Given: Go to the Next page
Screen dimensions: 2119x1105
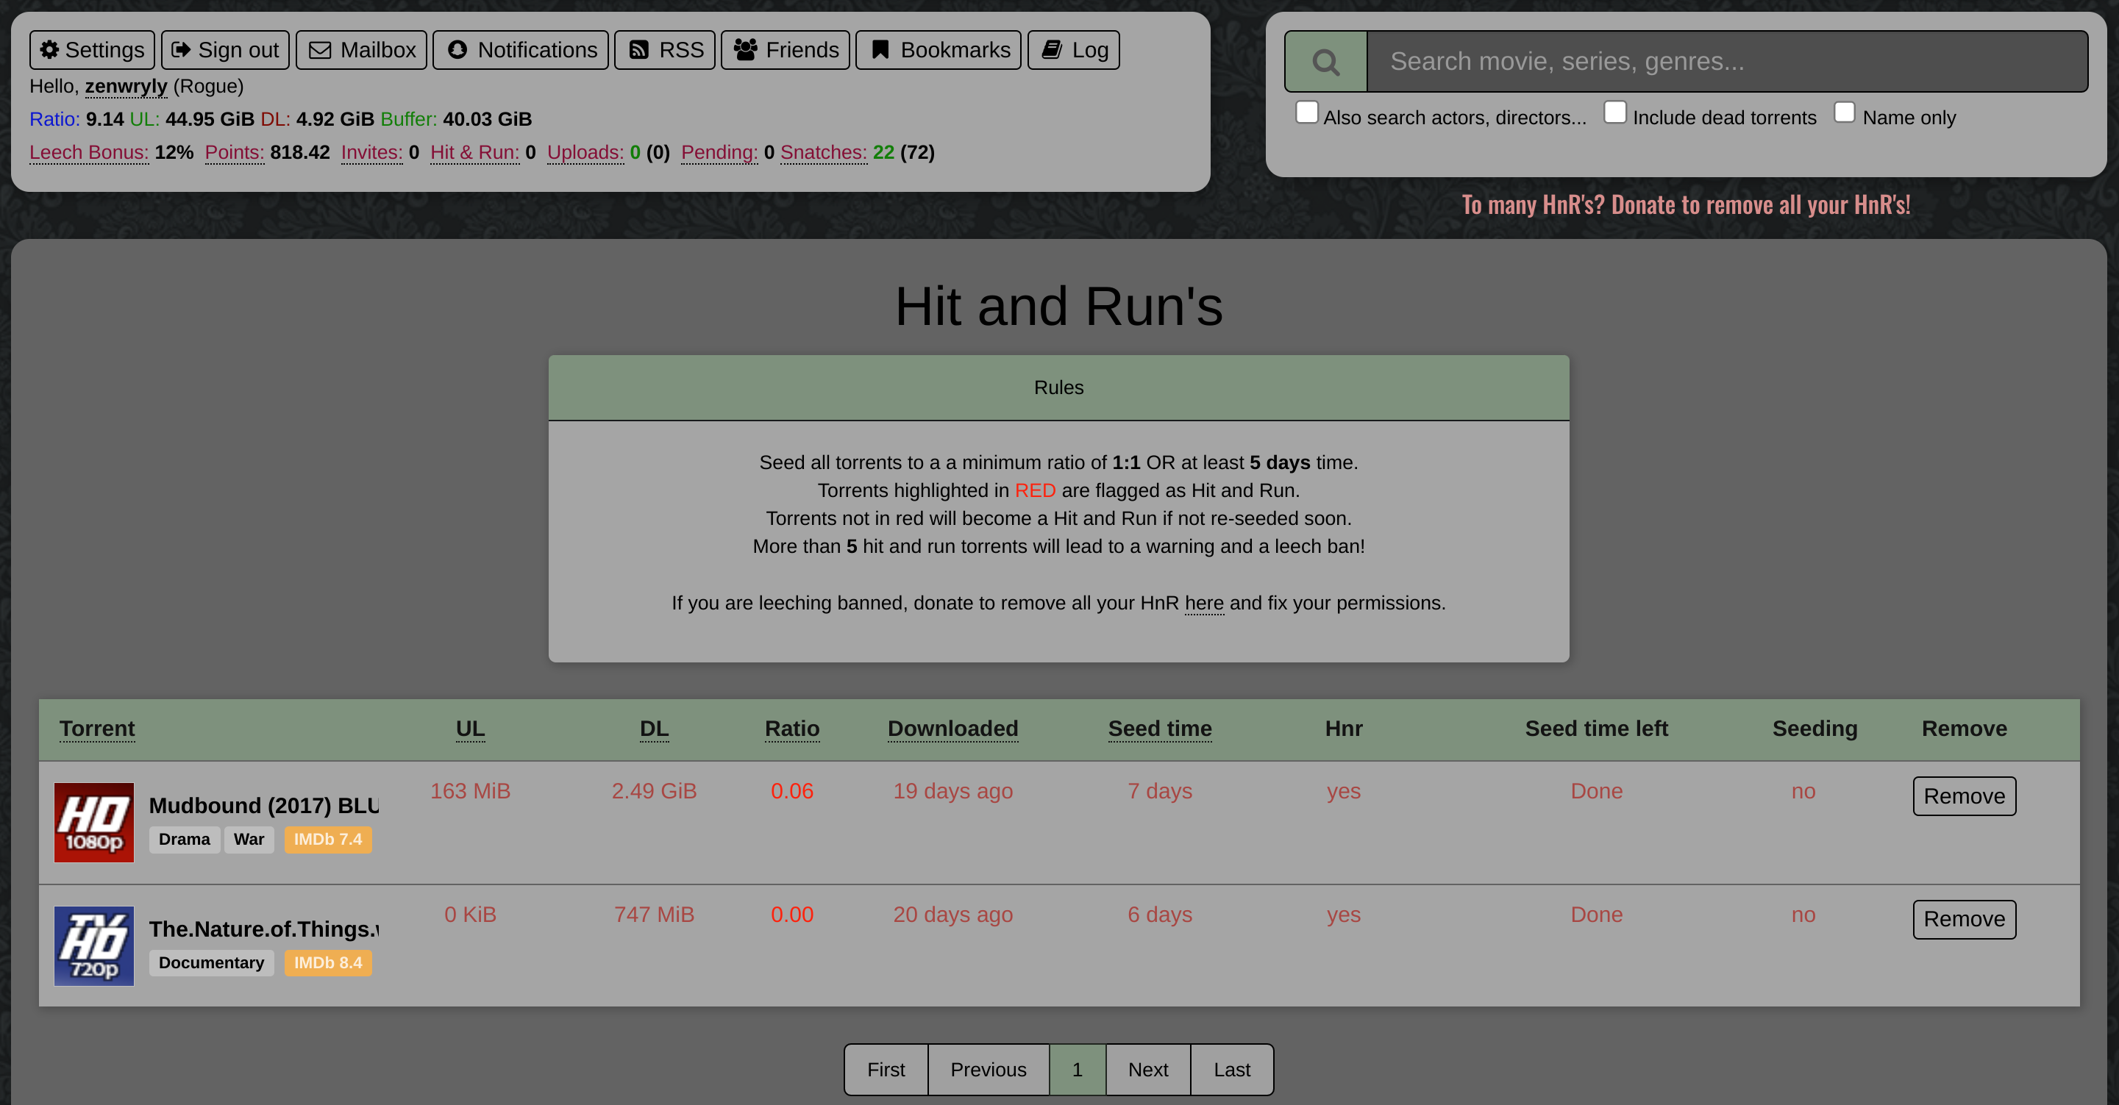Looking at the screenshot, I should click(1147, 1070).
